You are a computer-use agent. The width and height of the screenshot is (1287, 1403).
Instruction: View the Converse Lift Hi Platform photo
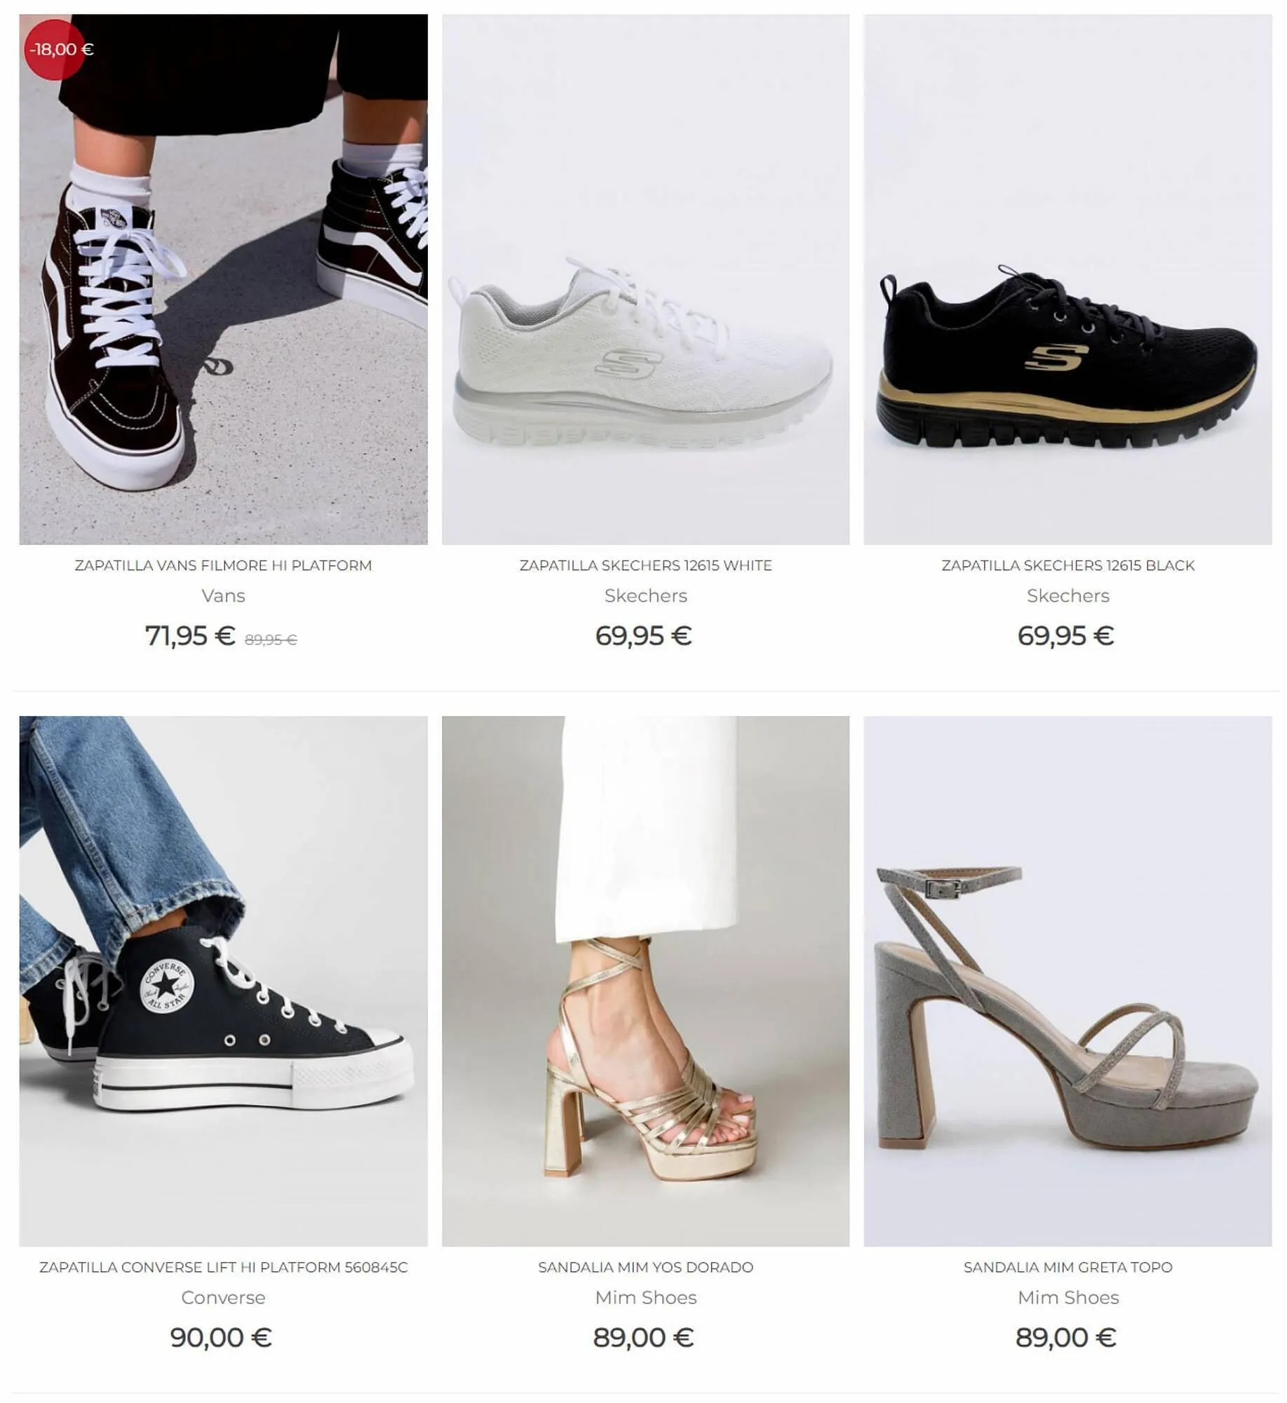click(223, 981)
